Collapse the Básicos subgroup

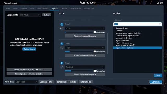pos(116,31)
